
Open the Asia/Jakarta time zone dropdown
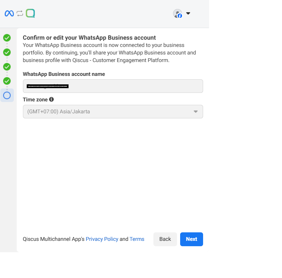pos(113,112)
